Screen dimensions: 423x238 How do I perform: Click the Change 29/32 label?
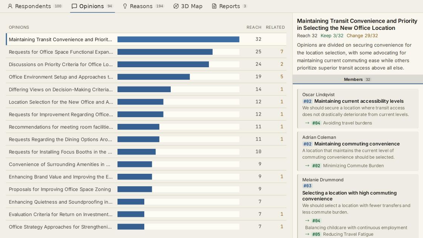[x=362, y=36]
